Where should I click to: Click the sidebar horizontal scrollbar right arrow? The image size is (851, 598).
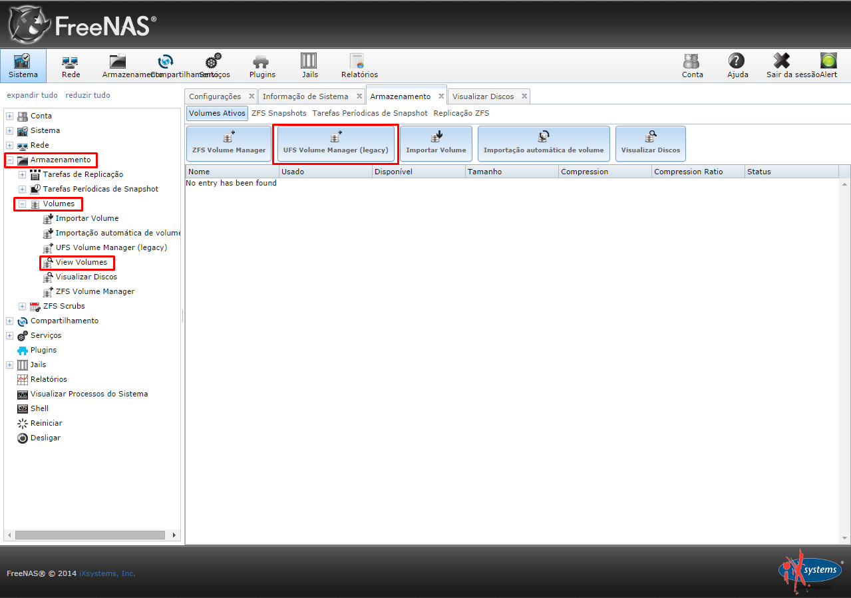174,535
